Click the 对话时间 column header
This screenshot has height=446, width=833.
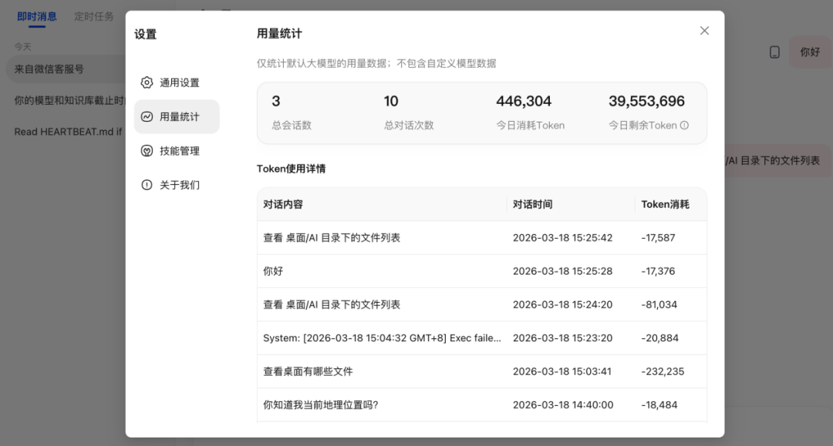532,204
